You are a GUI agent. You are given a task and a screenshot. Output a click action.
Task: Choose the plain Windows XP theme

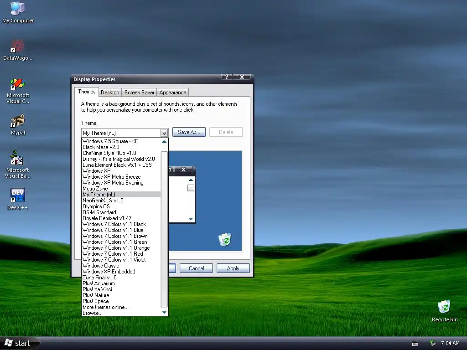pyautogui.click(x=121, y=171)
